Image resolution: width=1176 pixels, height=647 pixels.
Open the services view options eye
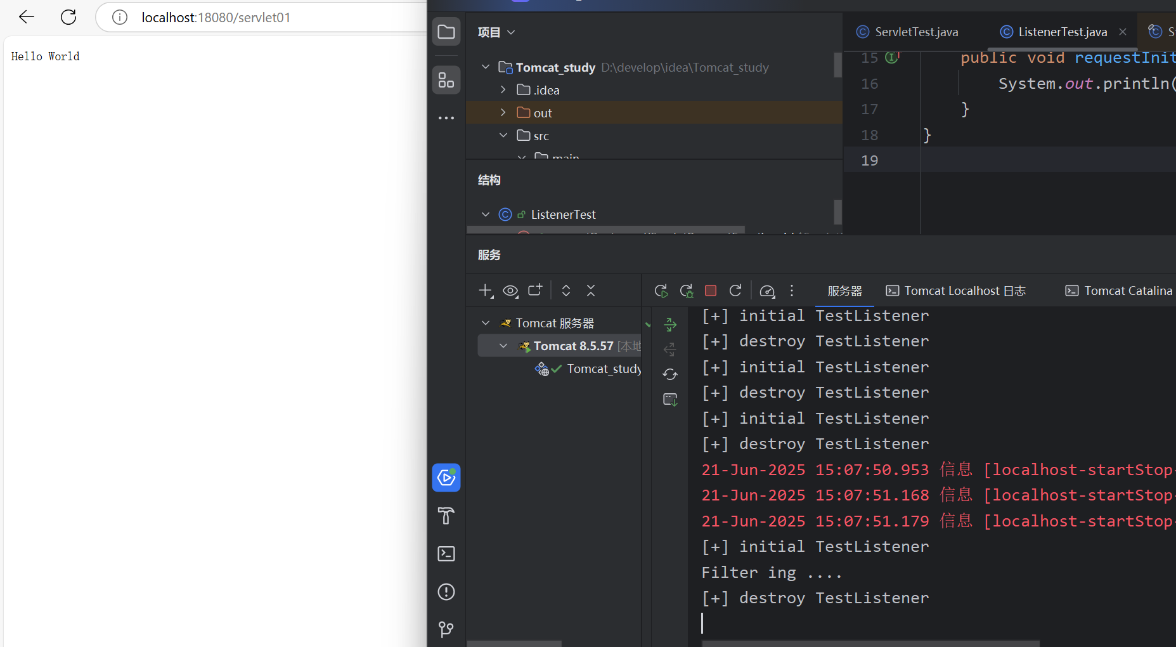pos(510,291)
